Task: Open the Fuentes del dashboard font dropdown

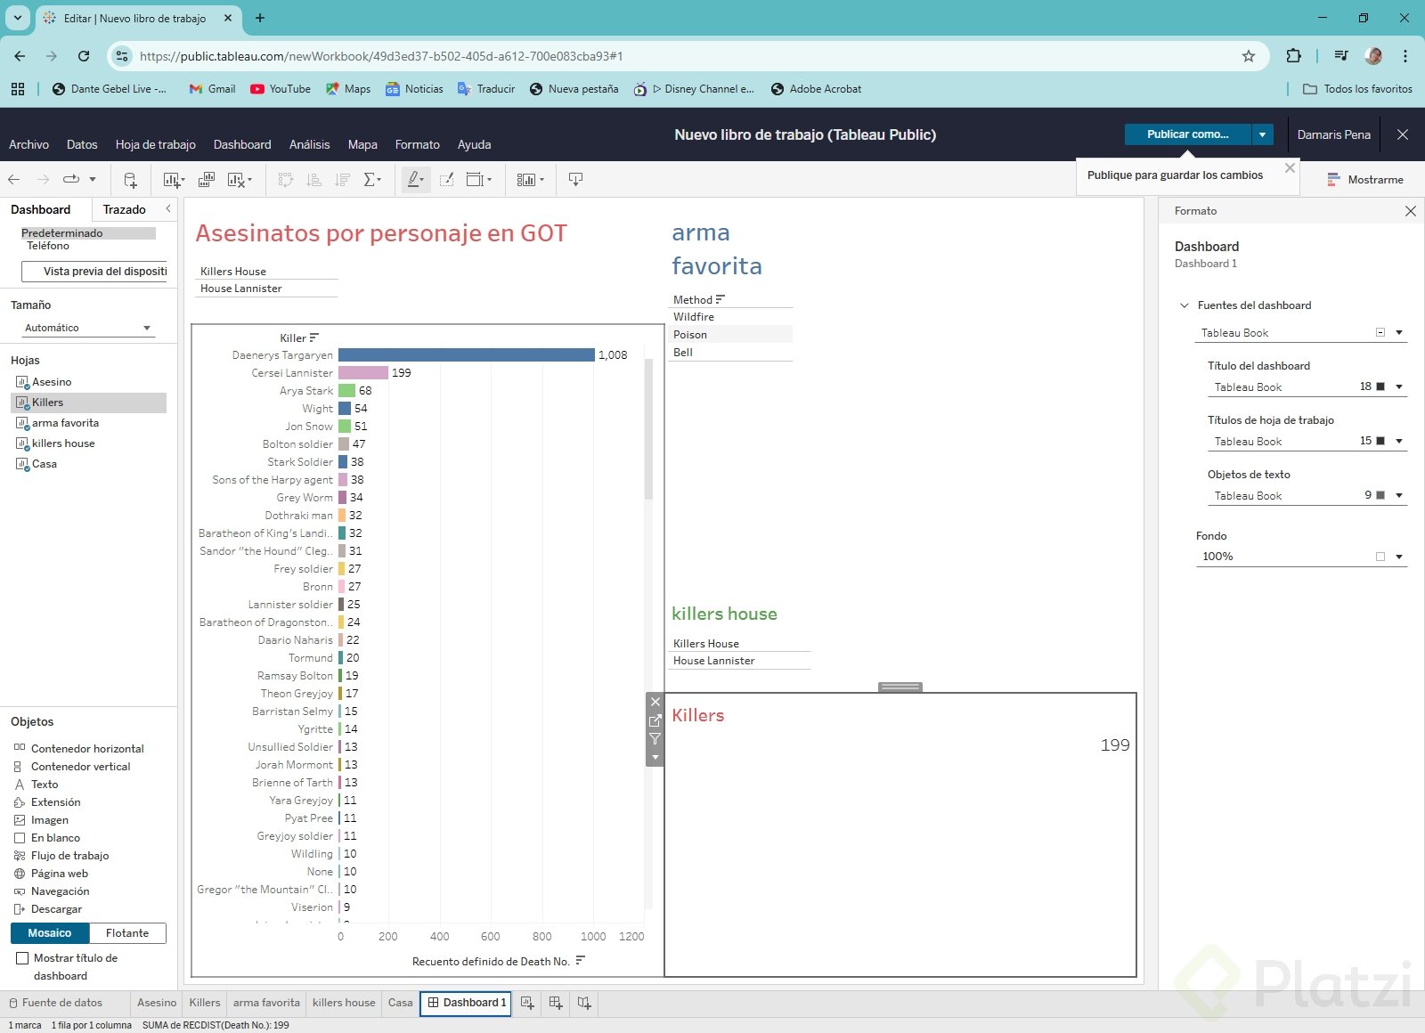Action: [x=1300, y=333]
